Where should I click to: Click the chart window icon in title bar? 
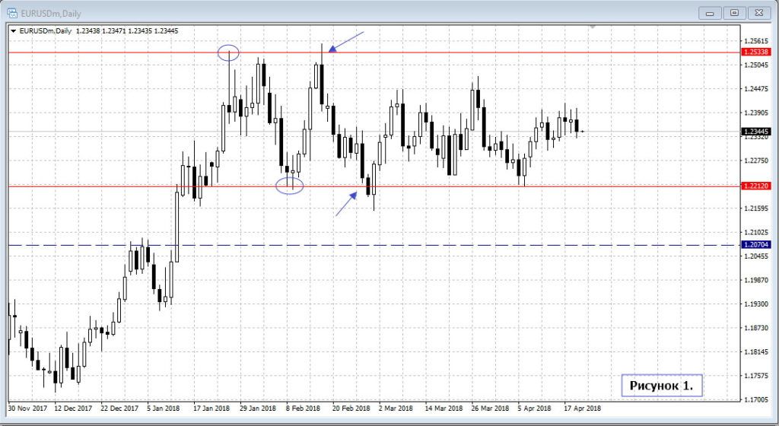coord(12,12)
